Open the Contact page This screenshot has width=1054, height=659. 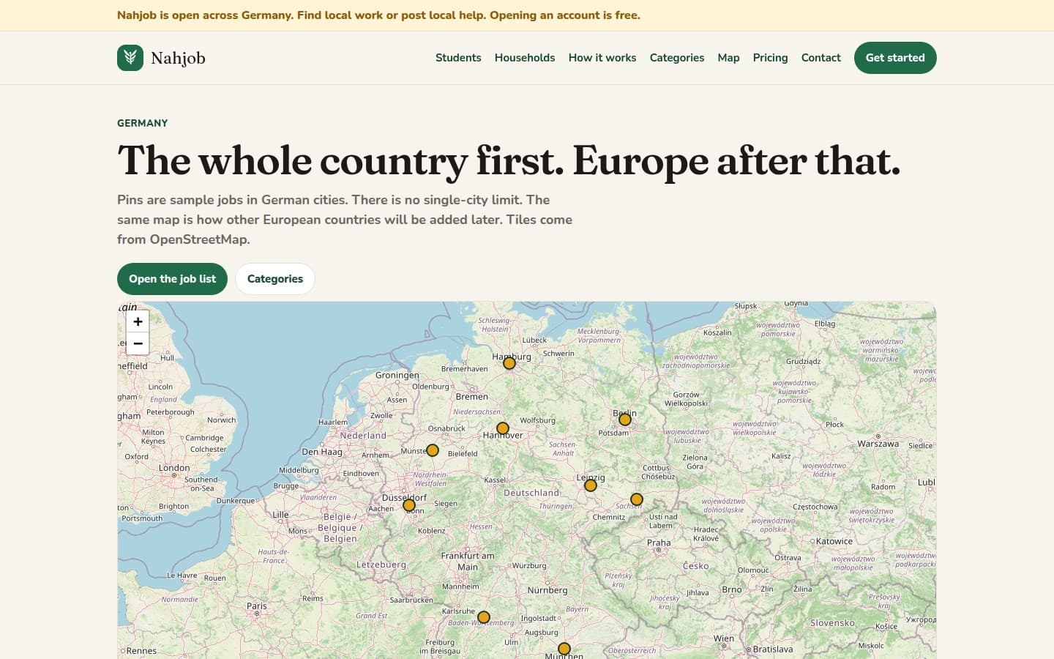tap(821, 58)
